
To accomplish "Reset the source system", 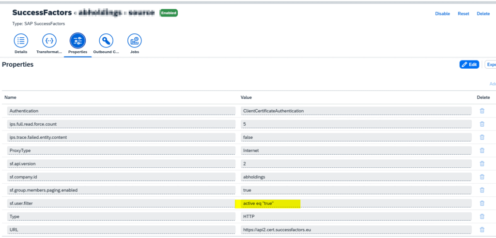I will click(x=464, y=14).
